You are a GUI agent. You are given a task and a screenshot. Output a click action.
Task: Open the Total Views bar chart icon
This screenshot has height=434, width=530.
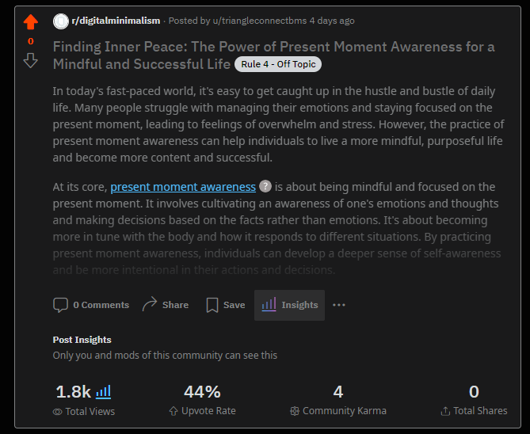click(104, 391)
